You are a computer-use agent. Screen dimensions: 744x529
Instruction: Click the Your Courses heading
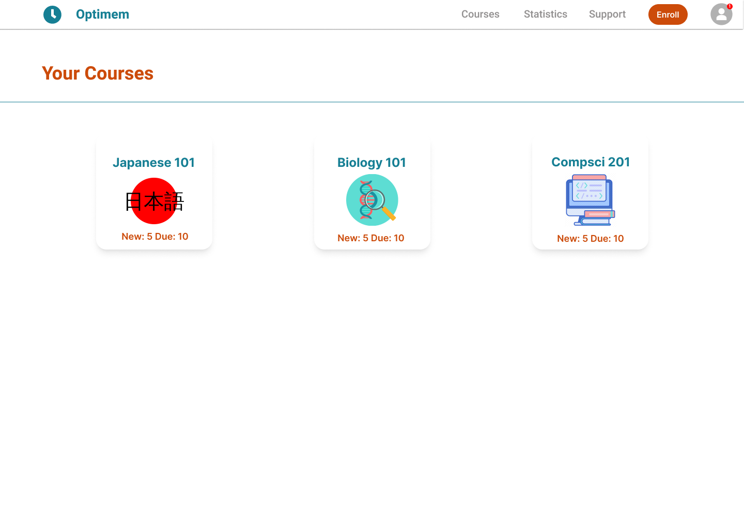point(98,73)
